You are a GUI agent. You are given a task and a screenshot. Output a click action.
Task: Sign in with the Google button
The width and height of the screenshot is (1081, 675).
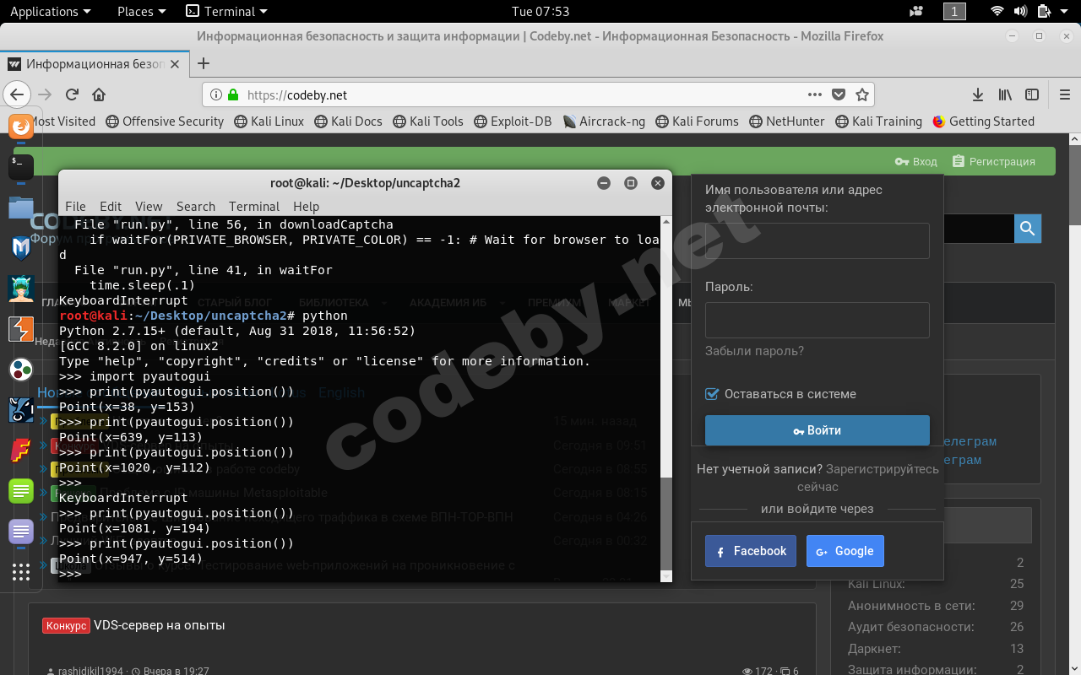point(845,550)
